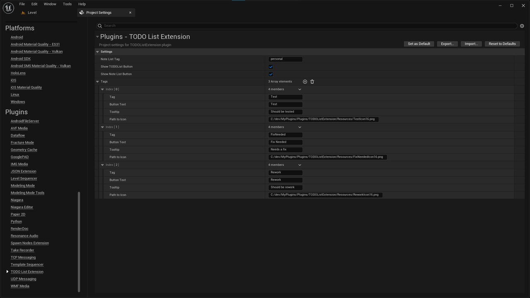Open the Paper 2D plugin settings
This screenshot has width=530, height=298.
(x=18, y=214)
